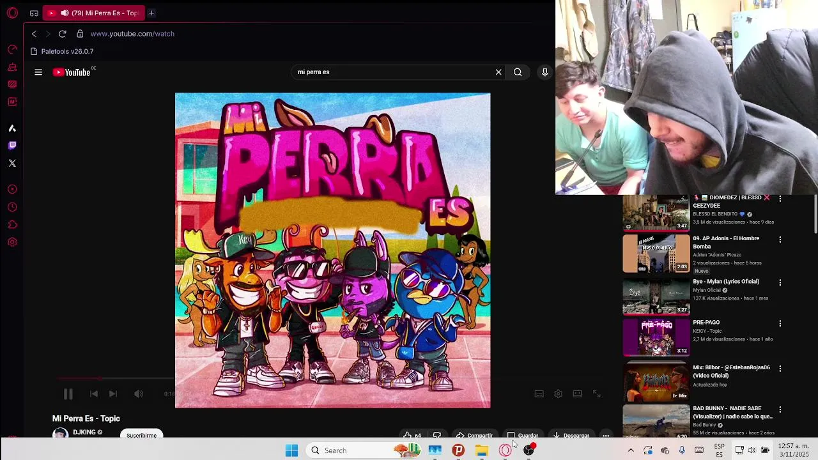Open more actions three-dot menu under video
818x460 pixels.
point(605,435)
